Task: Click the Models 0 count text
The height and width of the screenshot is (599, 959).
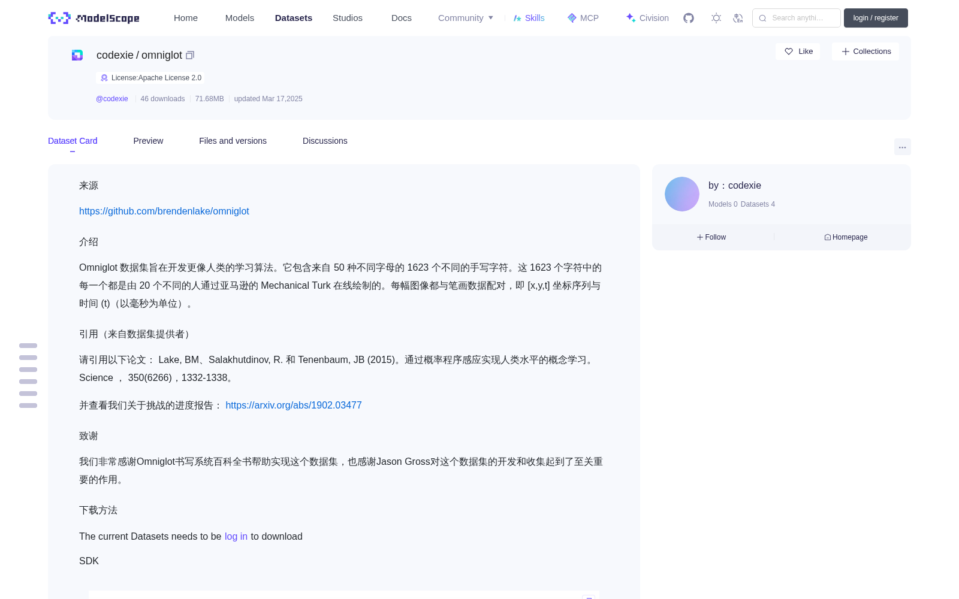Action: pos(723,204)
